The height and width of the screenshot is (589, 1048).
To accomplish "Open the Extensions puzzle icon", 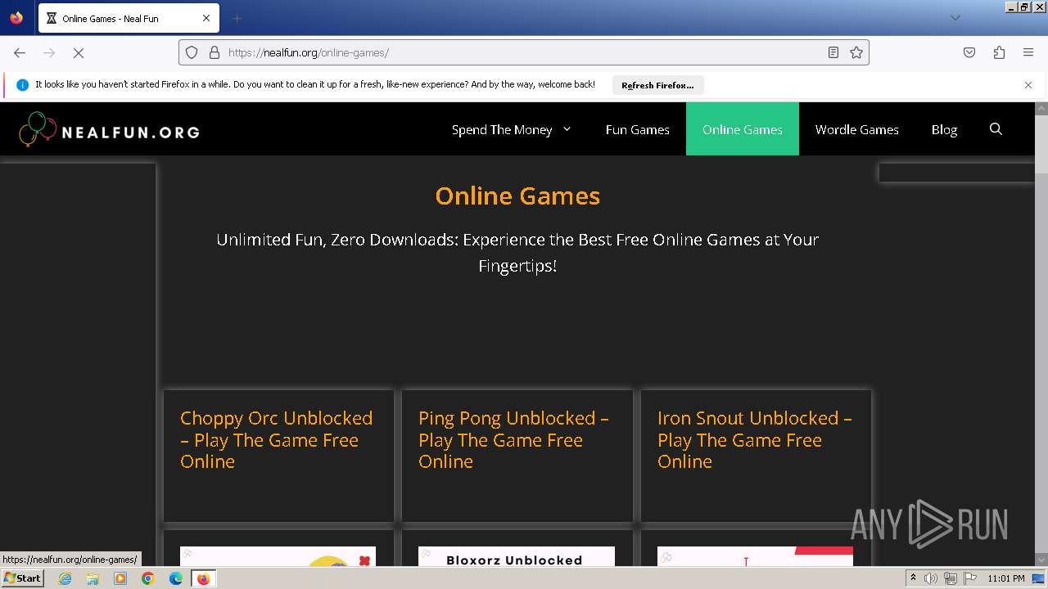I will 999,52.
